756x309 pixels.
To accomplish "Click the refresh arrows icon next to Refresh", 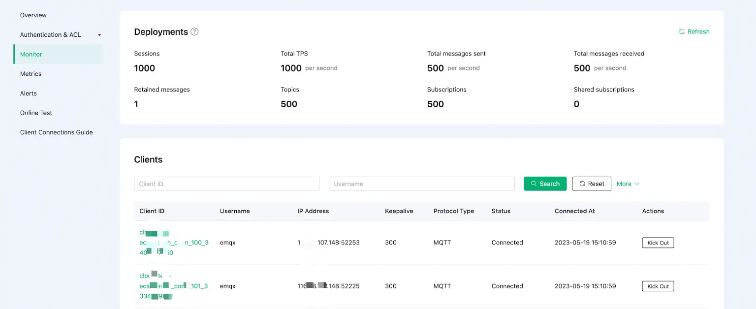I will point(681,31).
